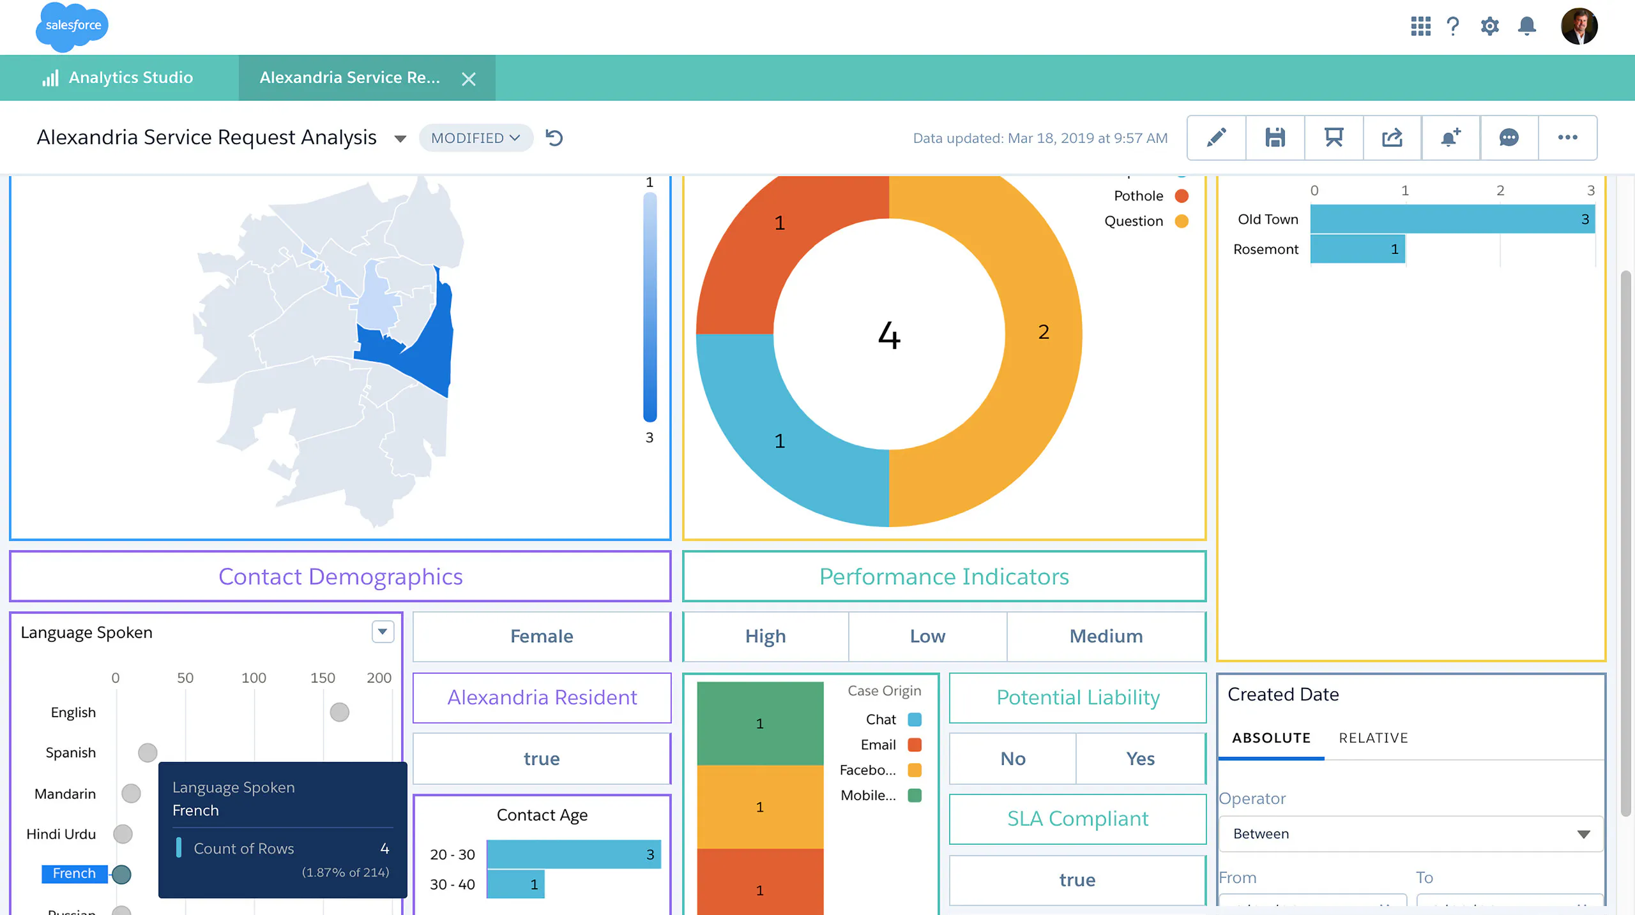Viewport: 1635px width, 915px height.
Task: Click the Medium priority button
Action: pyautogui.click(x=1106, y=636)
